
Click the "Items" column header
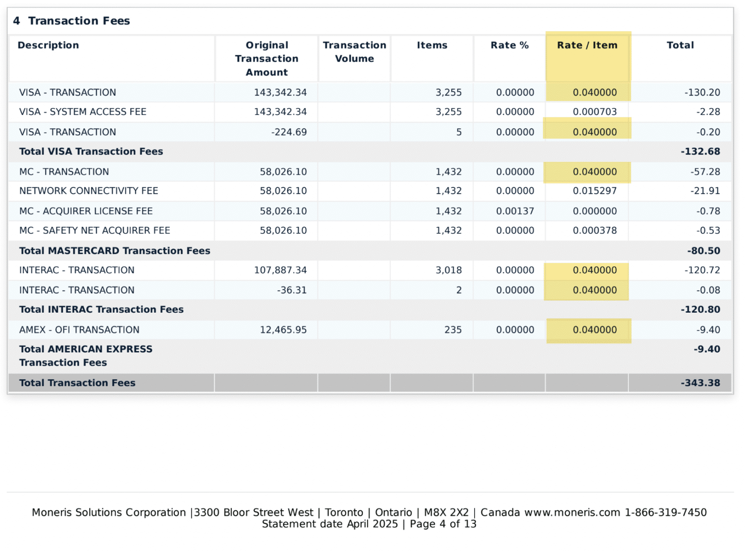click(x=432, y=45)
